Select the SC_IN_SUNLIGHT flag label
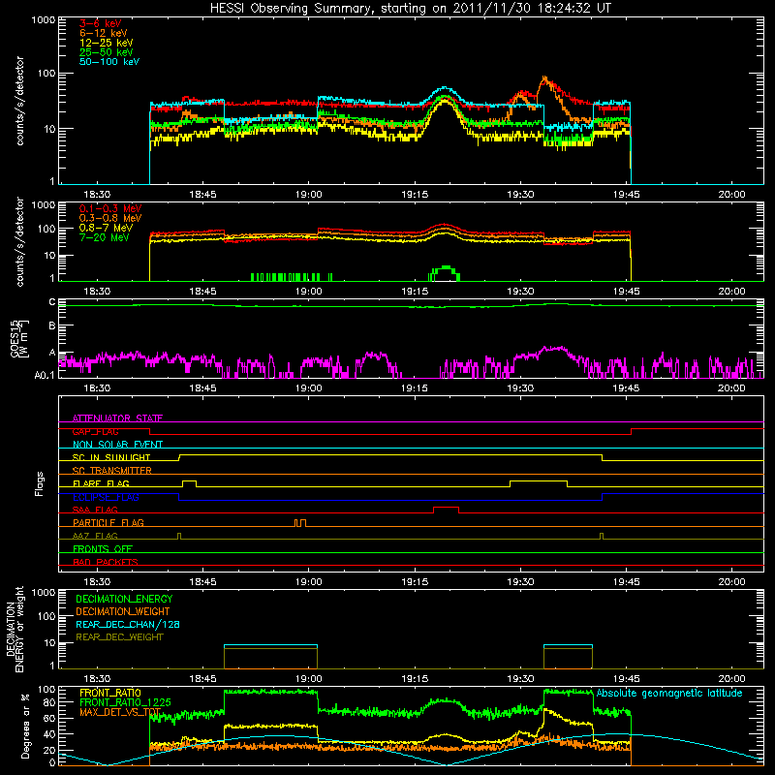Screen dimensions: 775x775 (x=111, y=457)
